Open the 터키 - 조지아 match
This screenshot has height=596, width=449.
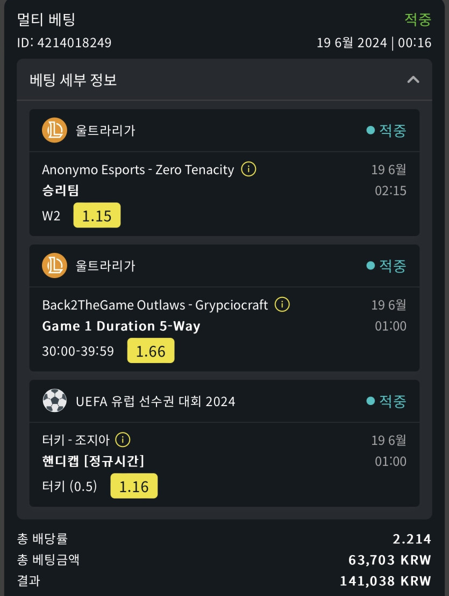click(x=76, y=441)
